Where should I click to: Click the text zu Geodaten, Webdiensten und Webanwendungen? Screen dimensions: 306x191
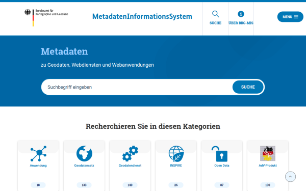click(97, 65)
